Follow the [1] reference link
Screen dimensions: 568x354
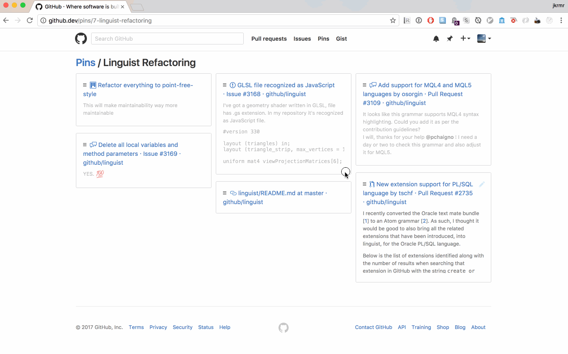[366, 221]
